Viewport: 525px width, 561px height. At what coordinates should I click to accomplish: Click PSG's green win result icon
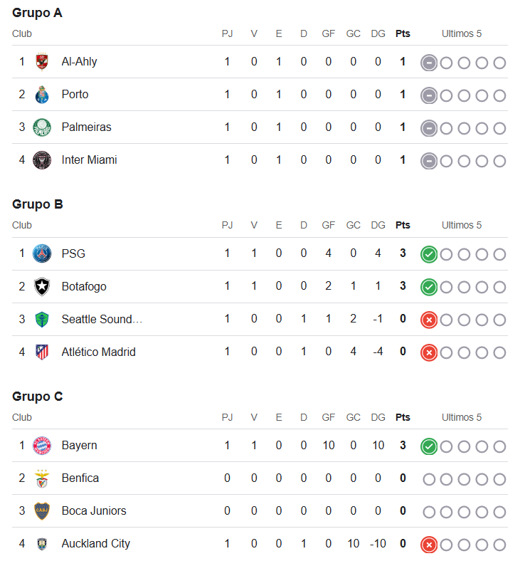[x=428, y=254]
